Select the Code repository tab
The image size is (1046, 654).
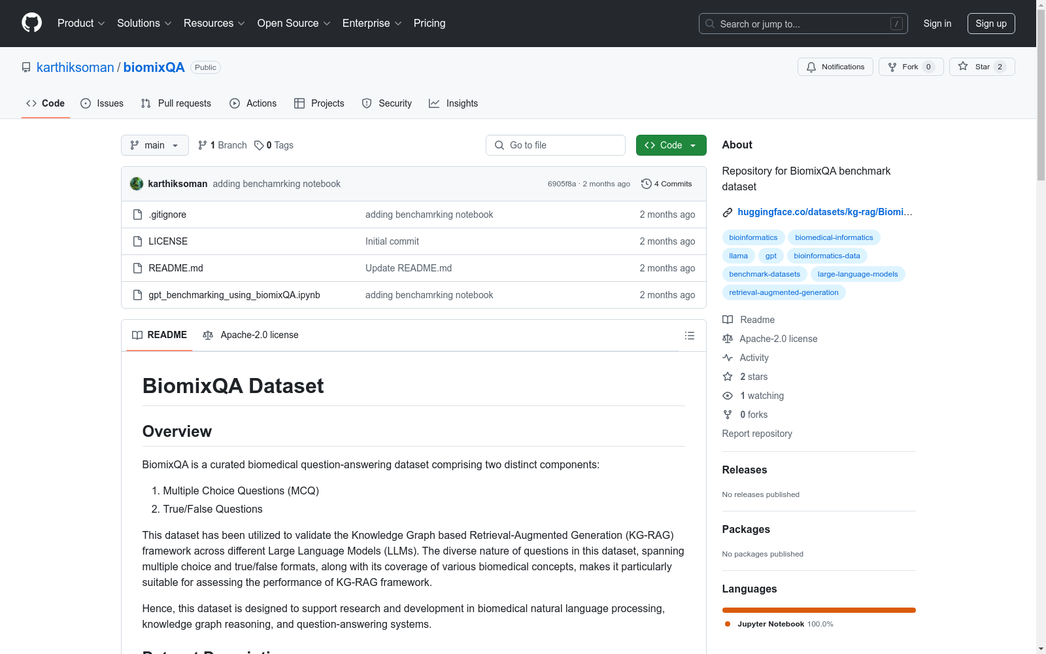pos(46,103)
